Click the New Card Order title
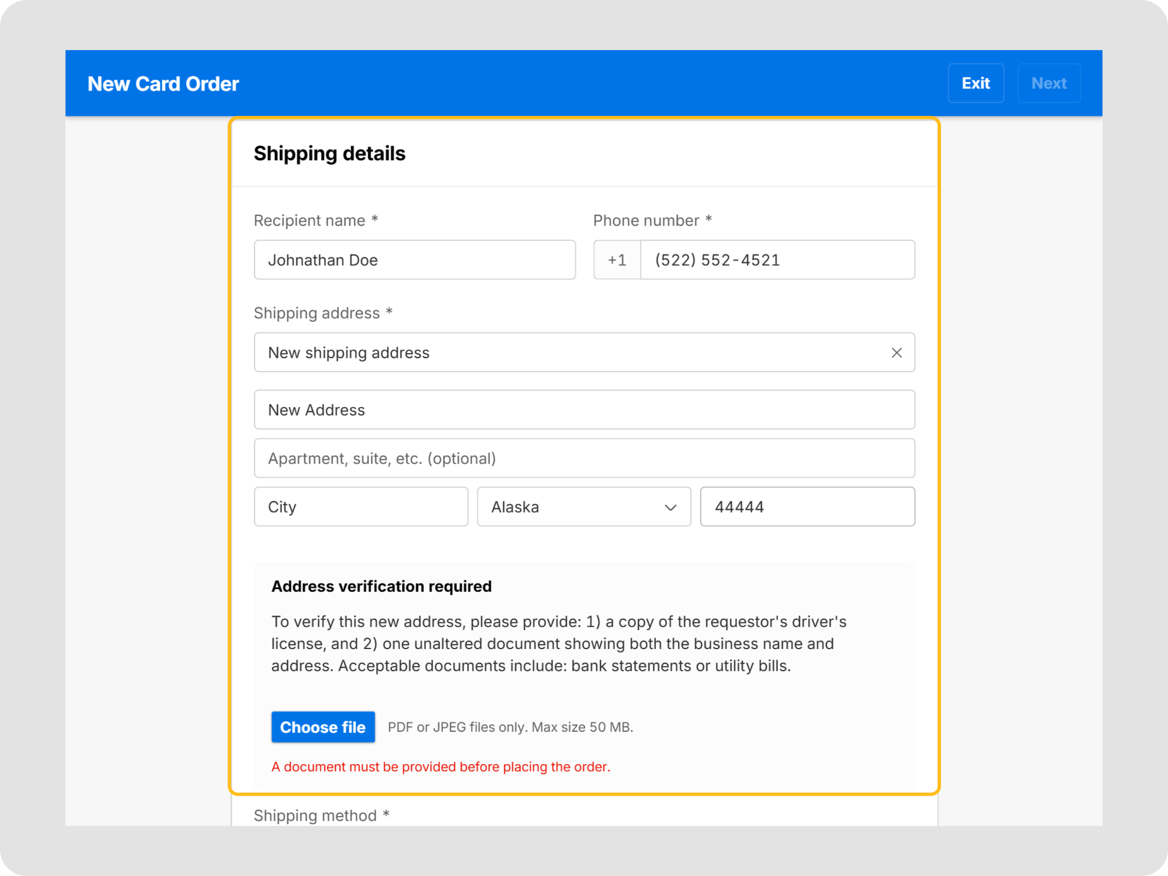The image size is (1168, 876). (x=163, y=84)
